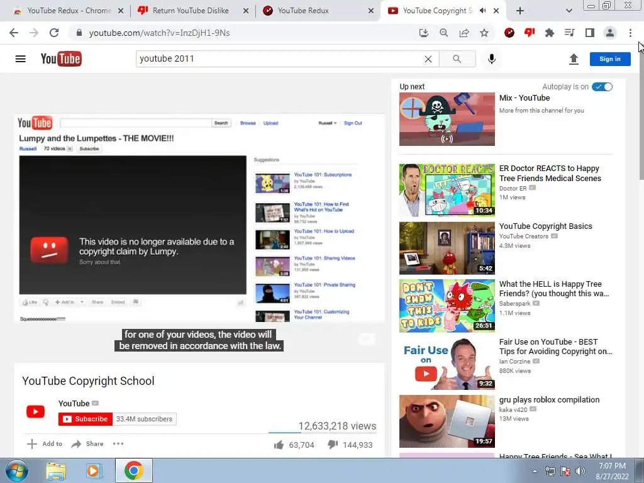The height and width of the screenshot is (483, 644).
Task: Close the Return YouTube Dislike tab
Action: (246, 11)
